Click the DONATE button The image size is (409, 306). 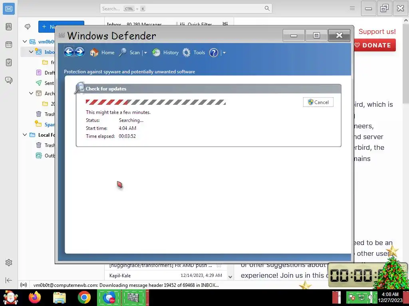click(375, 45)
